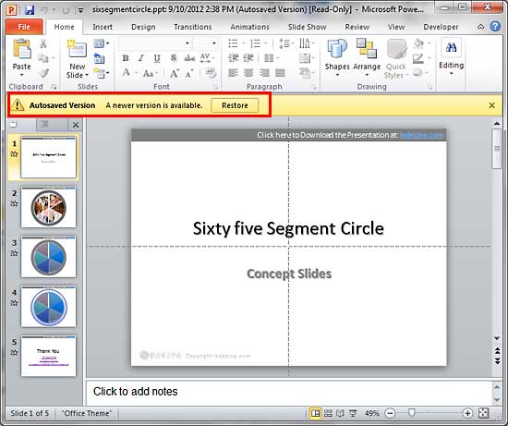This screenshot has height=426, width=508.
Task: Close the Autosaved Version message bar
Action: click(491, 105)
